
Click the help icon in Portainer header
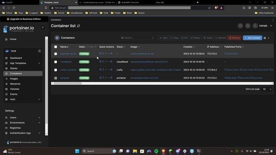point(248,26)
